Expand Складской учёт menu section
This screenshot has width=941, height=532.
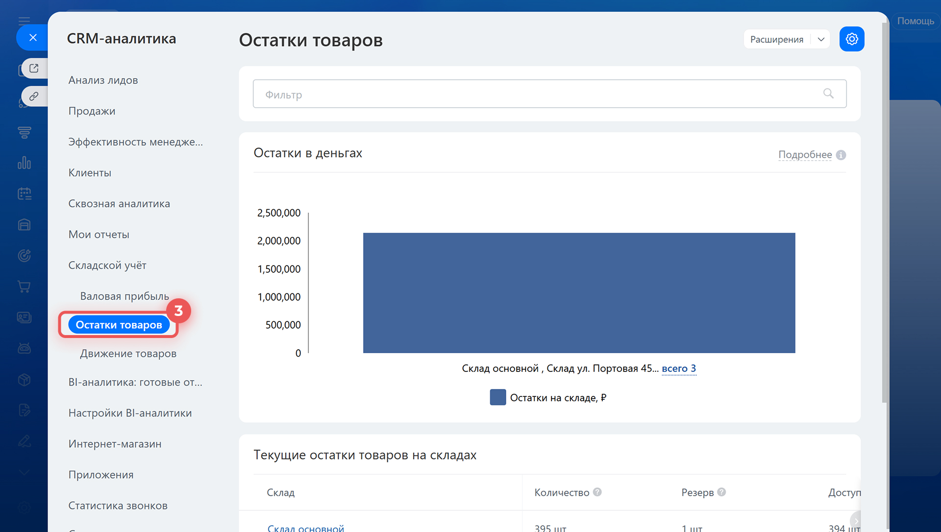pyautogui.click(x=107, y=266)
